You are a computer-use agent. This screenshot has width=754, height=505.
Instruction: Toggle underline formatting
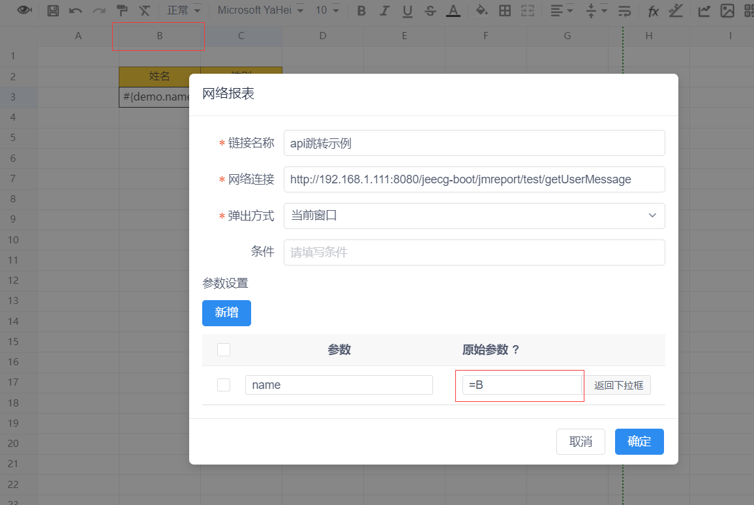point(407,10)
